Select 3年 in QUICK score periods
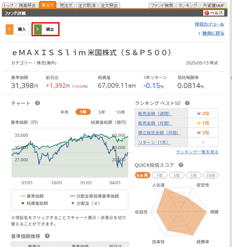232x247 pixels. coord(177,175)
